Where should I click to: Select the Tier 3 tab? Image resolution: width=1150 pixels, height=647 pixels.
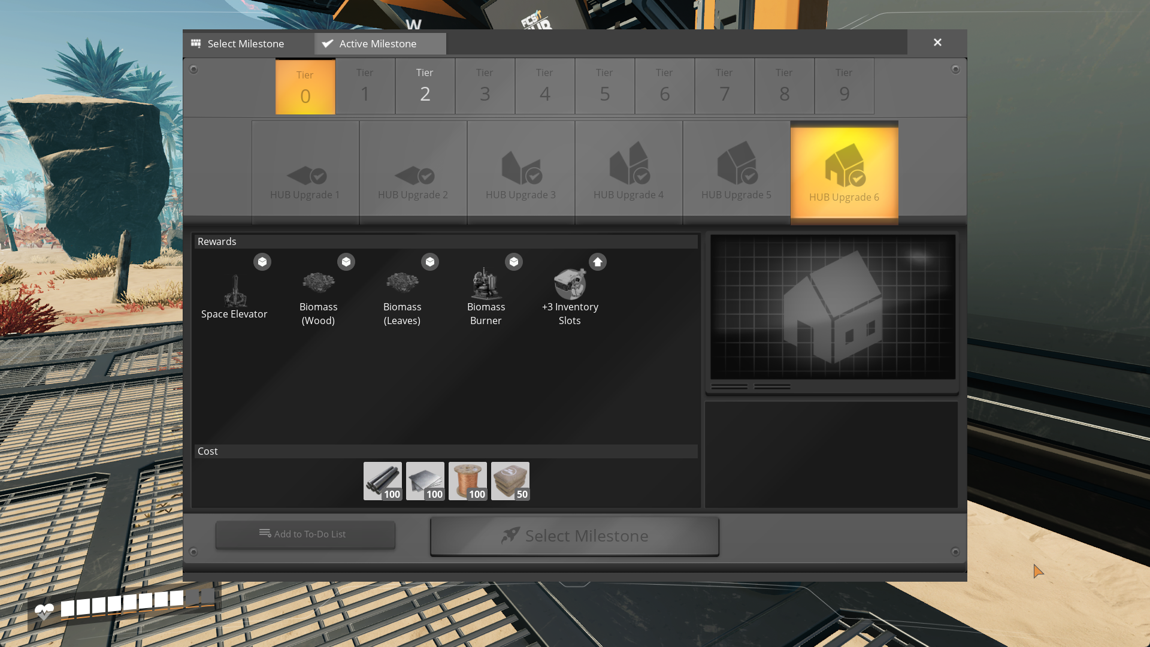pyautogui.click(x=485, y=86)
